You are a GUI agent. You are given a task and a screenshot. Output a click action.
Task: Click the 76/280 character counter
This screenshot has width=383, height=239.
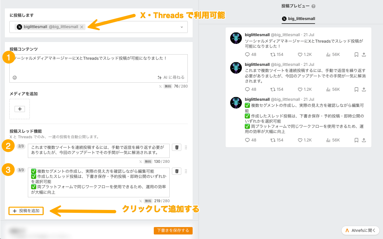[181, 86]
